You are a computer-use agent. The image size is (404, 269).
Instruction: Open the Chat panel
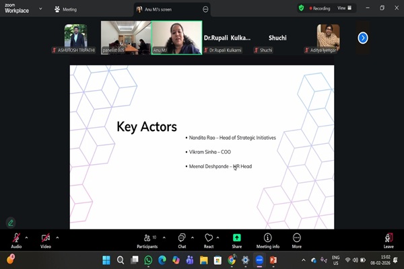pos(182,240)
